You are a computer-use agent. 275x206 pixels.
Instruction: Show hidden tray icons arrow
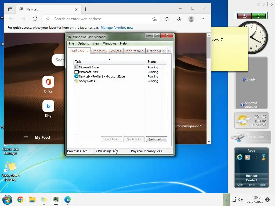226,200
